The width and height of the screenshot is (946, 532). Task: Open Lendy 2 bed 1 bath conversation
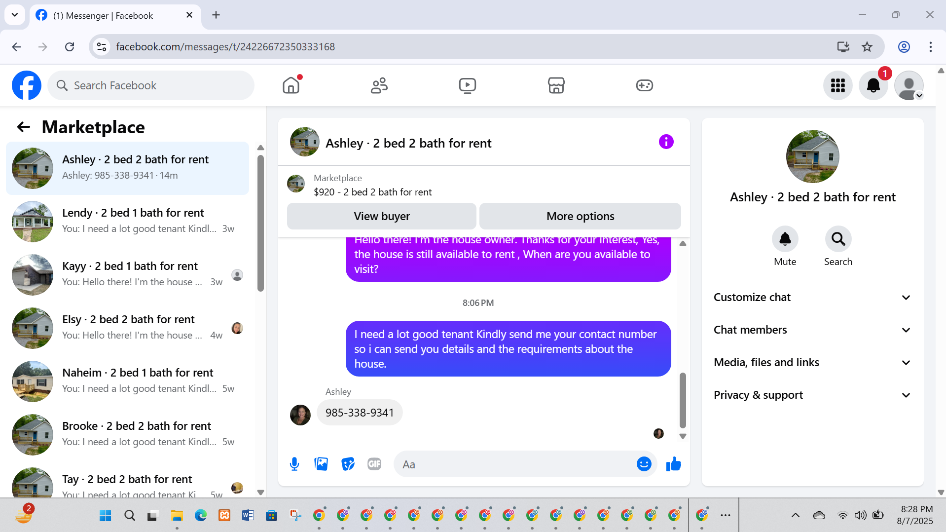tap(127, 222)
